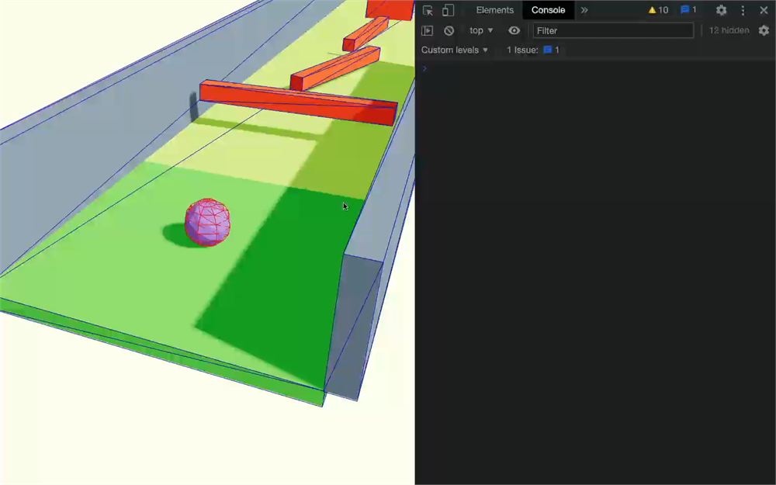The width and height of the screenshot is (776, 485).
Task: Open the top context dropdown
Action: [x=481, y=30]
